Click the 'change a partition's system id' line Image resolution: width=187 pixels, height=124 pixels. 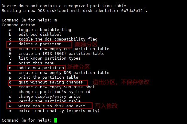coord(54,92)
